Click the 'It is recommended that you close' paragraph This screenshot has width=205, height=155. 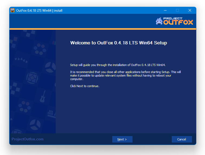coord(125,75)
